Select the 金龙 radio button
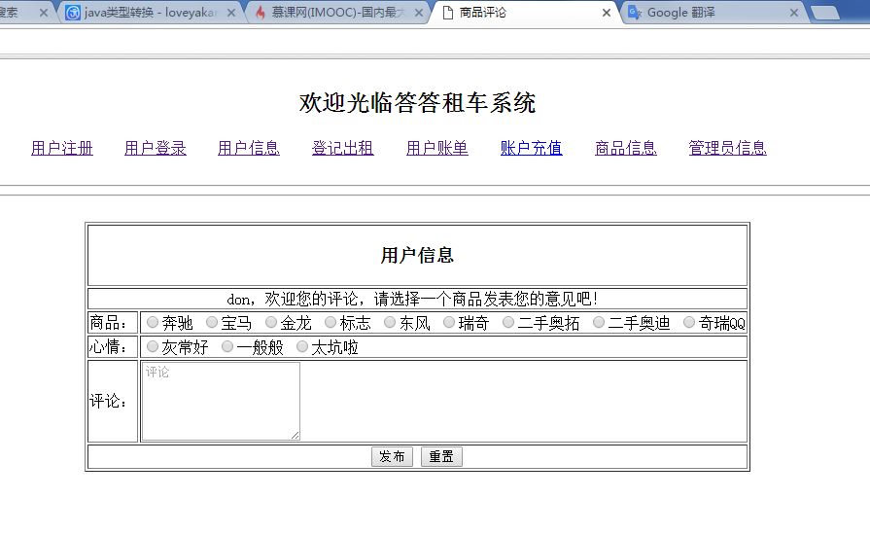Viewport: 870px width, 534px height. tap(271, 322)
